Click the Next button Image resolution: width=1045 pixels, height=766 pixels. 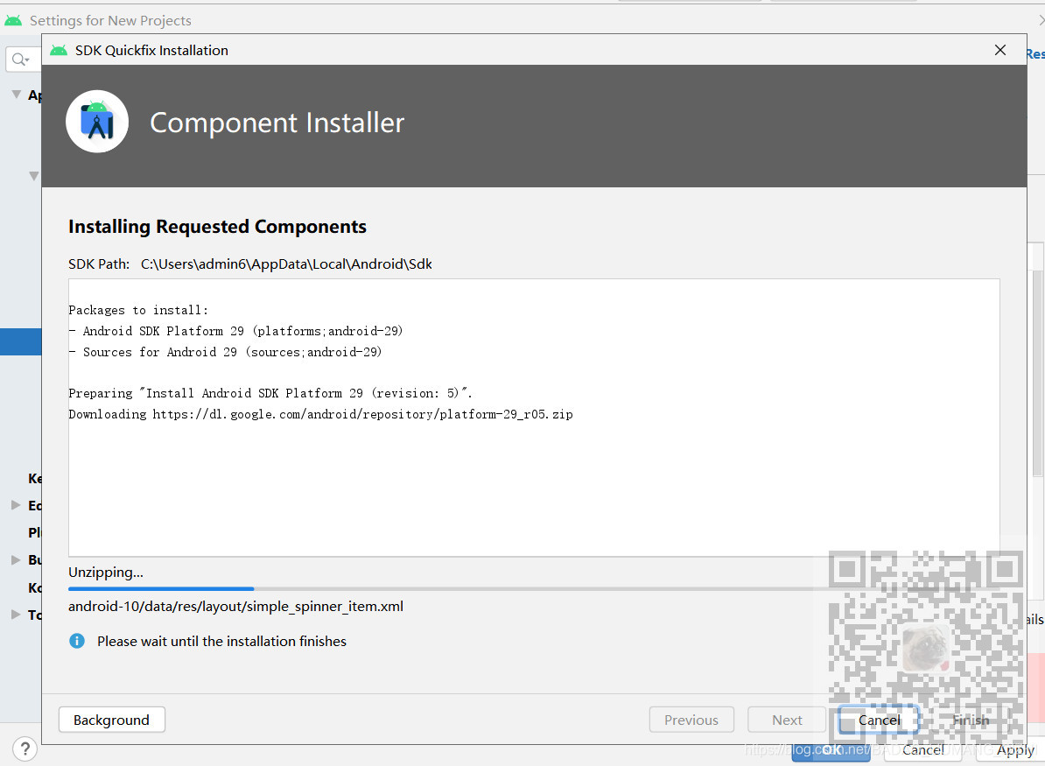click(x=786, y=719)
